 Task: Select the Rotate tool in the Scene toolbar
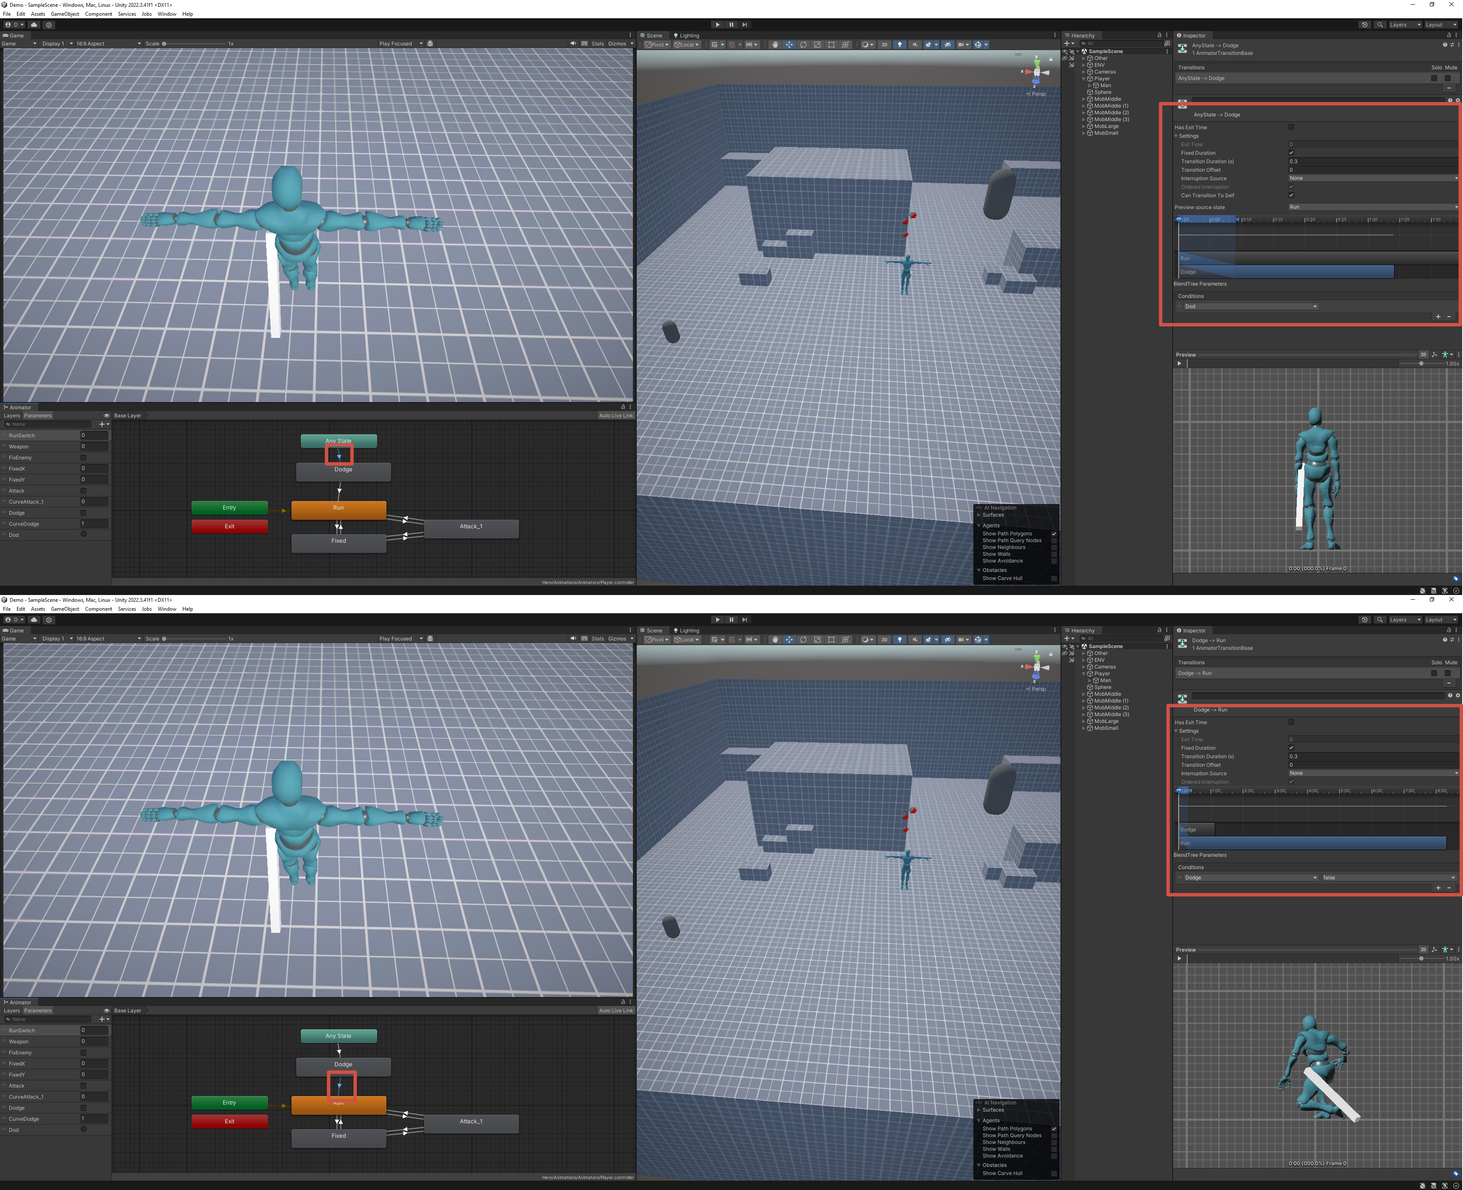803,44
